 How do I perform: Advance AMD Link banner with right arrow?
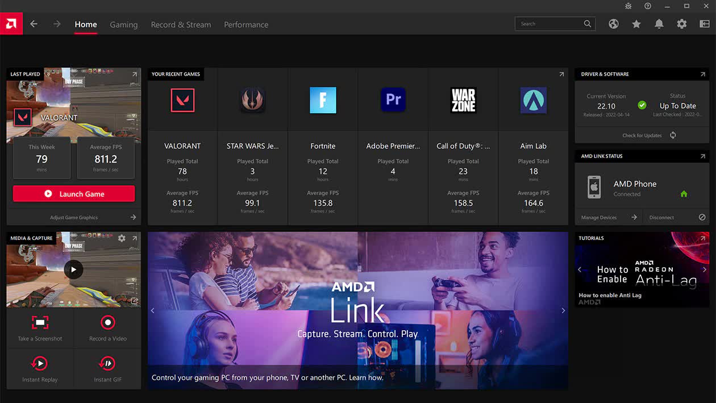pyautogui.click(x=563, y=310)
